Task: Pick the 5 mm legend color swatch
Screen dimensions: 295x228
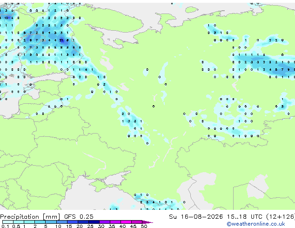Action: (x=51, y=222)
